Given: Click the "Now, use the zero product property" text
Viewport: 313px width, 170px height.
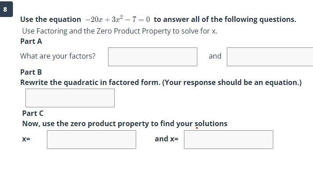Looking at the screenshot, I should pos(125,124).
